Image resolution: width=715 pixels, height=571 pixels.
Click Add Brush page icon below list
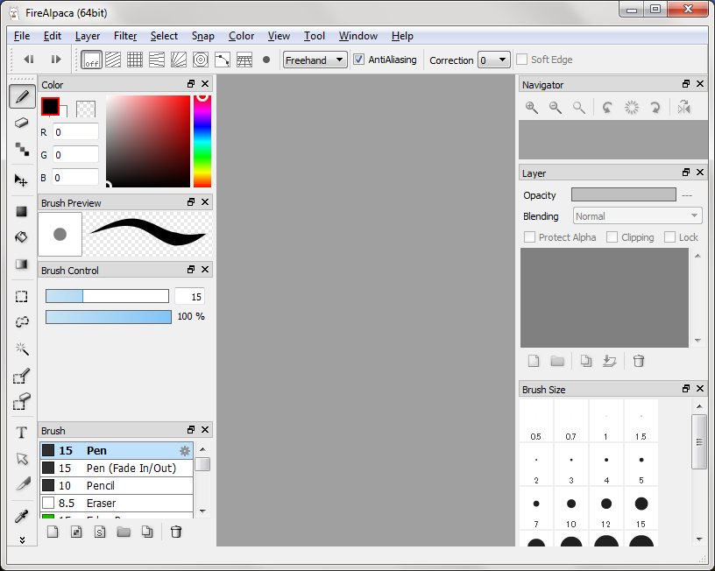[x=53, y=532]
